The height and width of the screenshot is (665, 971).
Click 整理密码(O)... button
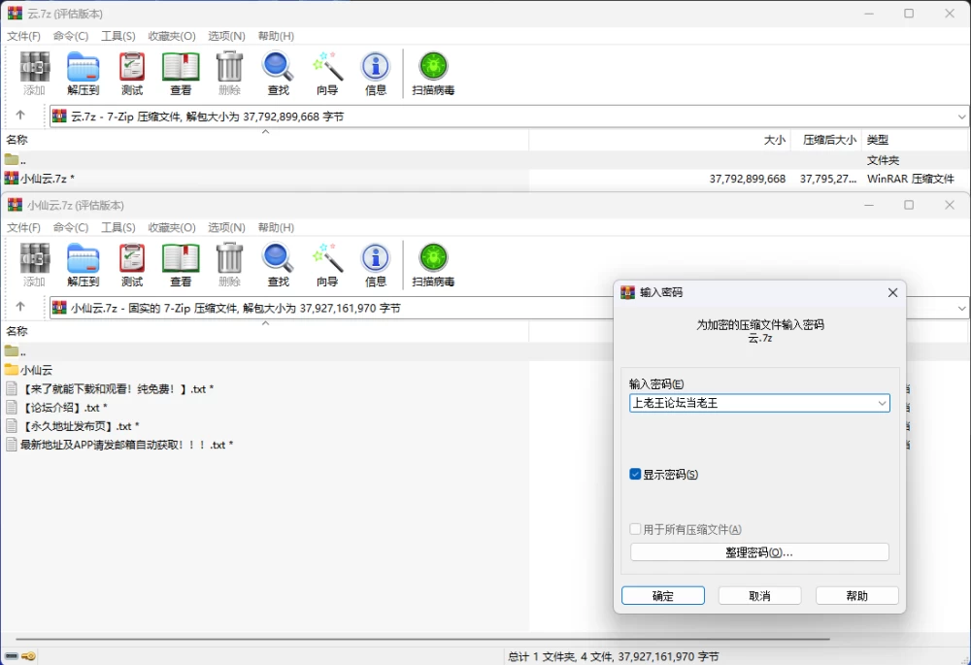click(759, 552)
